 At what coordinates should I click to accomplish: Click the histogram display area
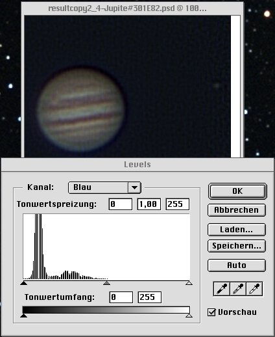coord(106,247)
